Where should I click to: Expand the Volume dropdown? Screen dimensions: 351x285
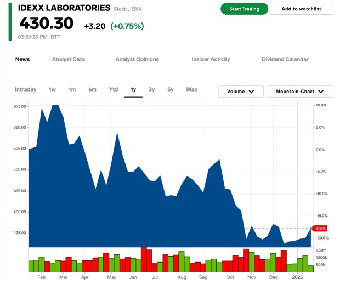(x=241, y=92)
